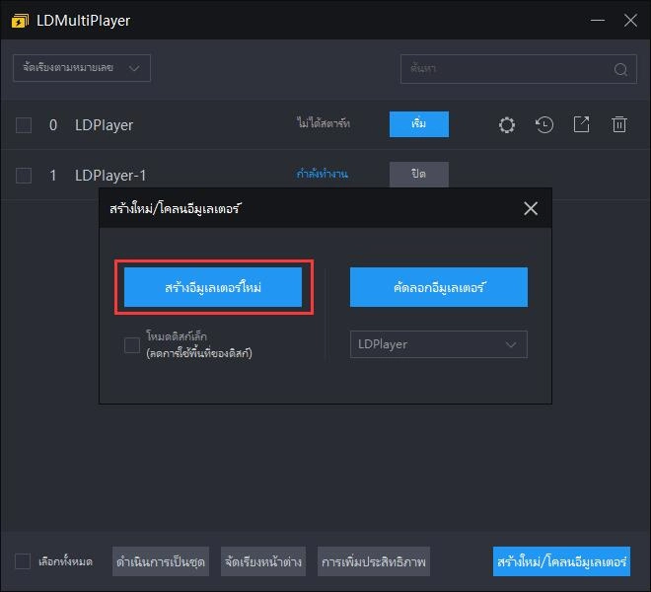Click backup/restore icon for LDPlayer
This screenshot has height=592, width=651.
click(544, 125)
